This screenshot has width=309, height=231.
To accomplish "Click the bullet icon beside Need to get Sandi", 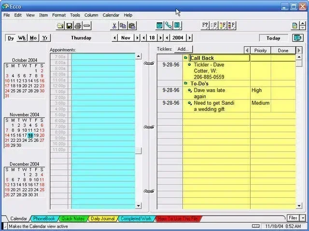I will 190,103.
